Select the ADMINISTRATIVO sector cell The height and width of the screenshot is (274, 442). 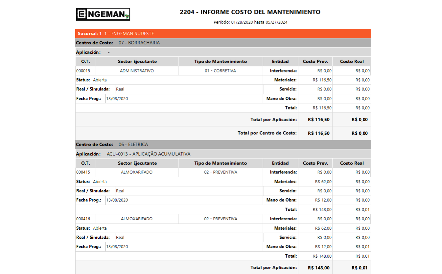[137, 70]
